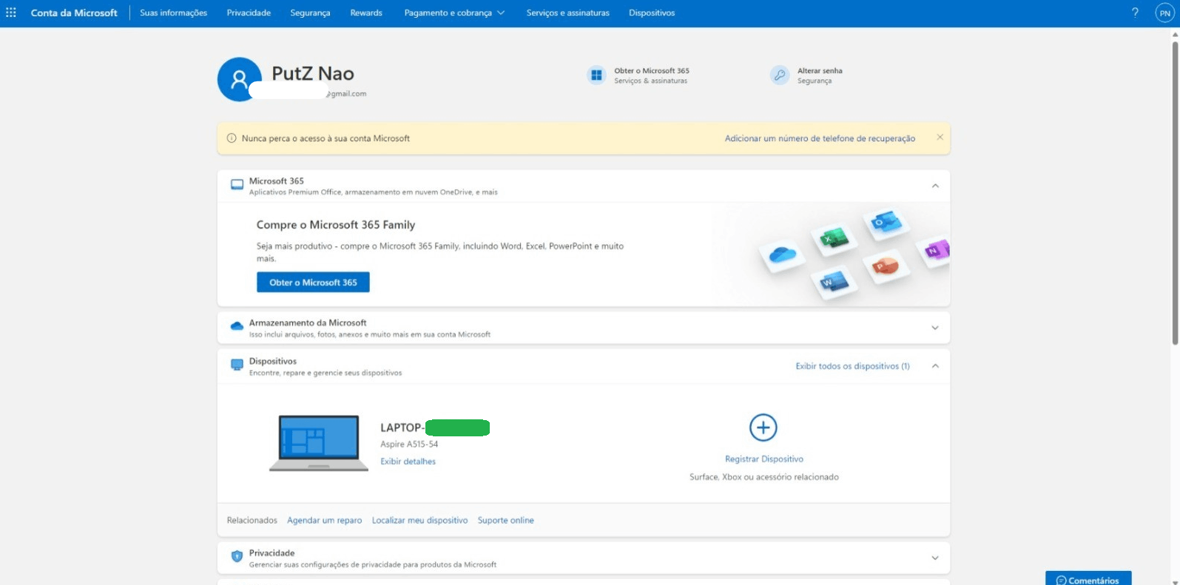1180x585 pixels.
Task: Click the key icon for Alterar senha
Action: [780, 75]
